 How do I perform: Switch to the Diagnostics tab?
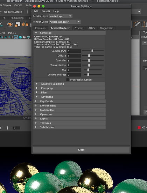pos(106,28)
